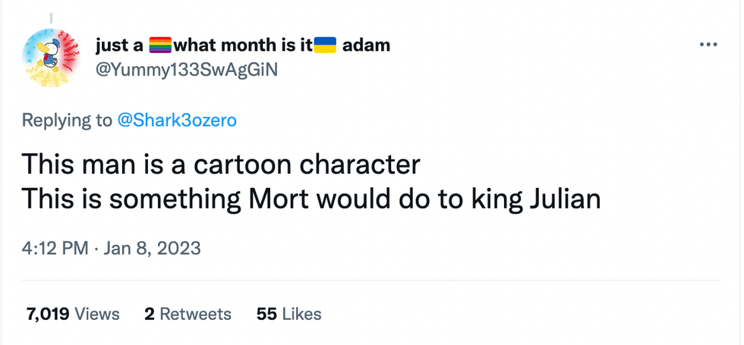The image size is (744, 345).
Task: Visit the @Shark3ozero profile link
Action: click(177, 120)
